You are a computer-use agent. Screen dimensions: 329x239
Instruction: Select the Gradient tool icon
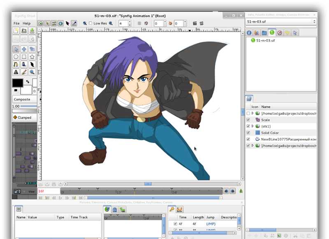[x=16, y=65]
